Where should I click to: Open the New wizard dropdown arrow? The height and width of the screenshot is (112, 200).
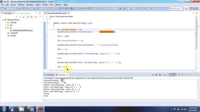tap(5, 8)
